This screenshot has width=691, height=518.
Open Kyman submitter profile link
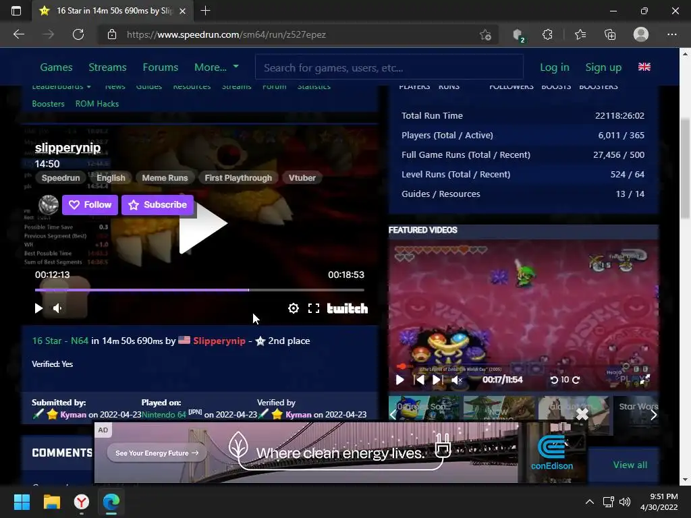73,415
